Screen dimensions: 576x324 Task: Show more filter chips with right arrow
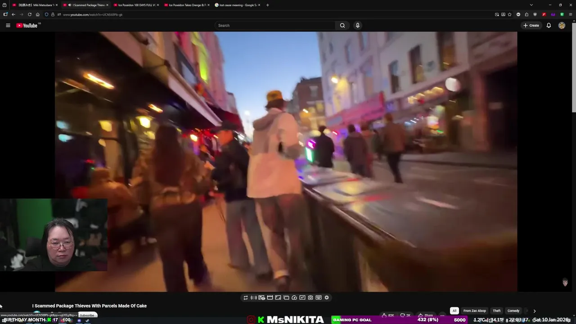(x=535, y=310)
